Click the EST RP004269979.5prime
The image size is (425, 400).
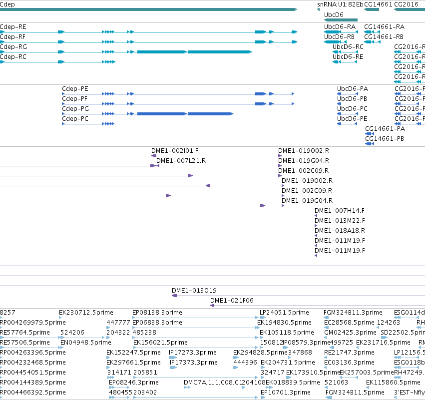click(x=33, y=323)
